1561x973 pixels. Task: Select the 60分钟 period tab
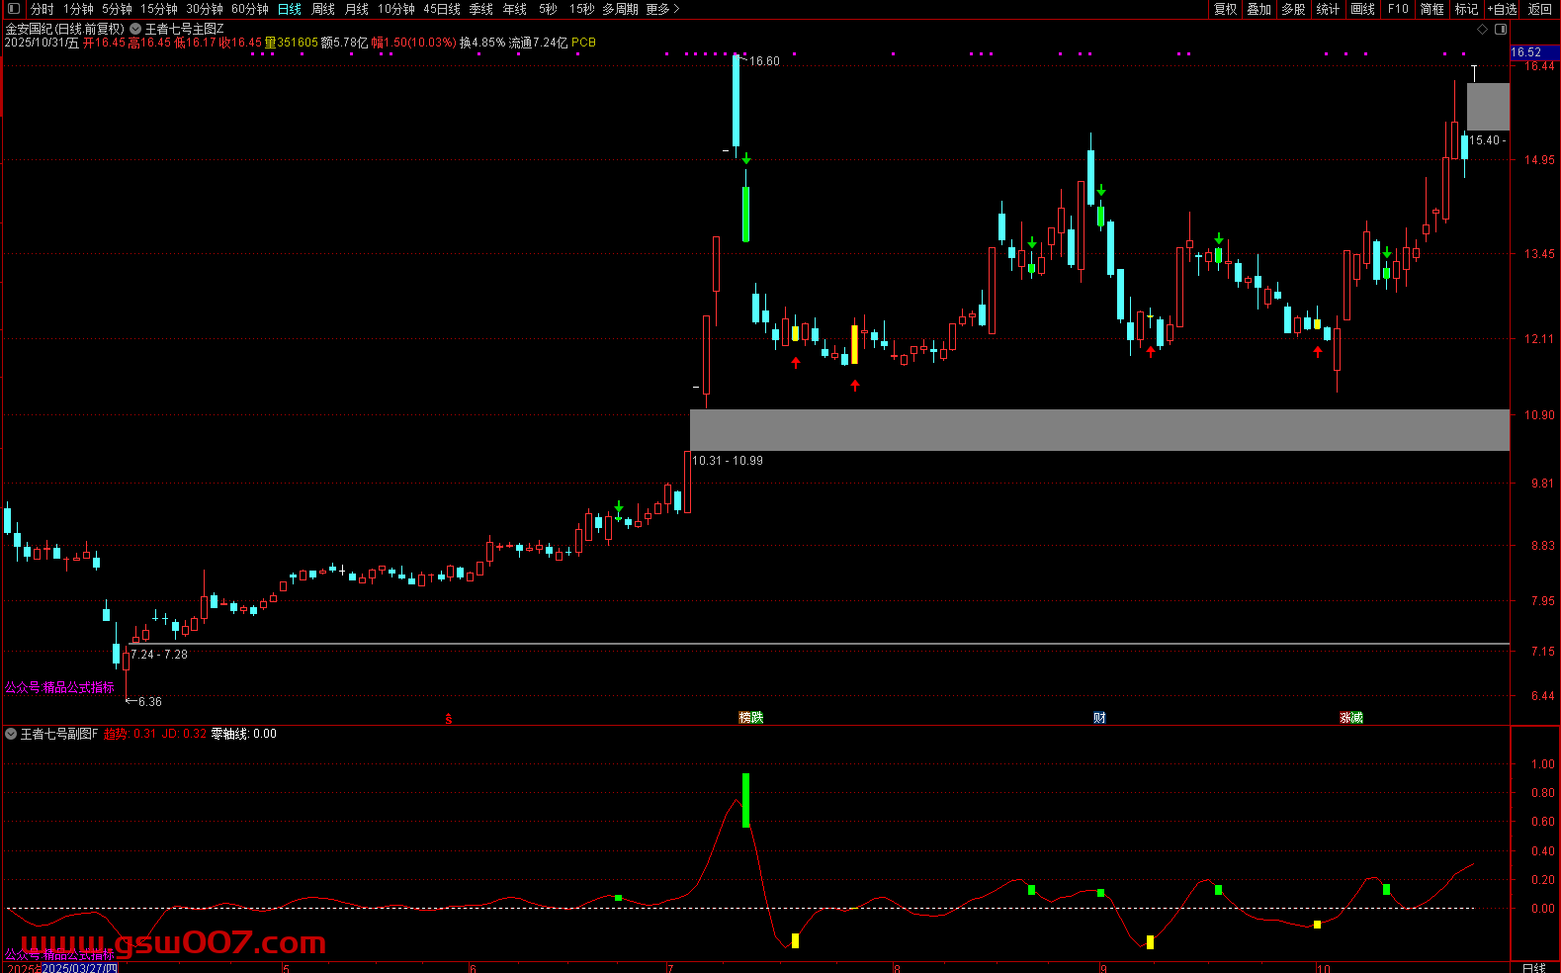click(x=249, y=9)
